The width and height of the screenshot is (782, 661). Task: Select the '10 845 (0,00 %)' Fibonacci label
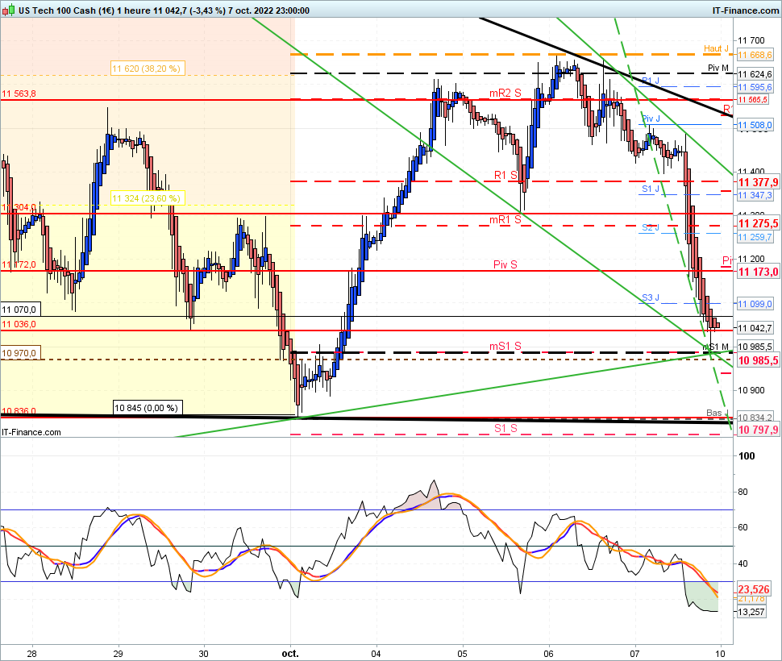pyautogui.click(x=147, y=408)
